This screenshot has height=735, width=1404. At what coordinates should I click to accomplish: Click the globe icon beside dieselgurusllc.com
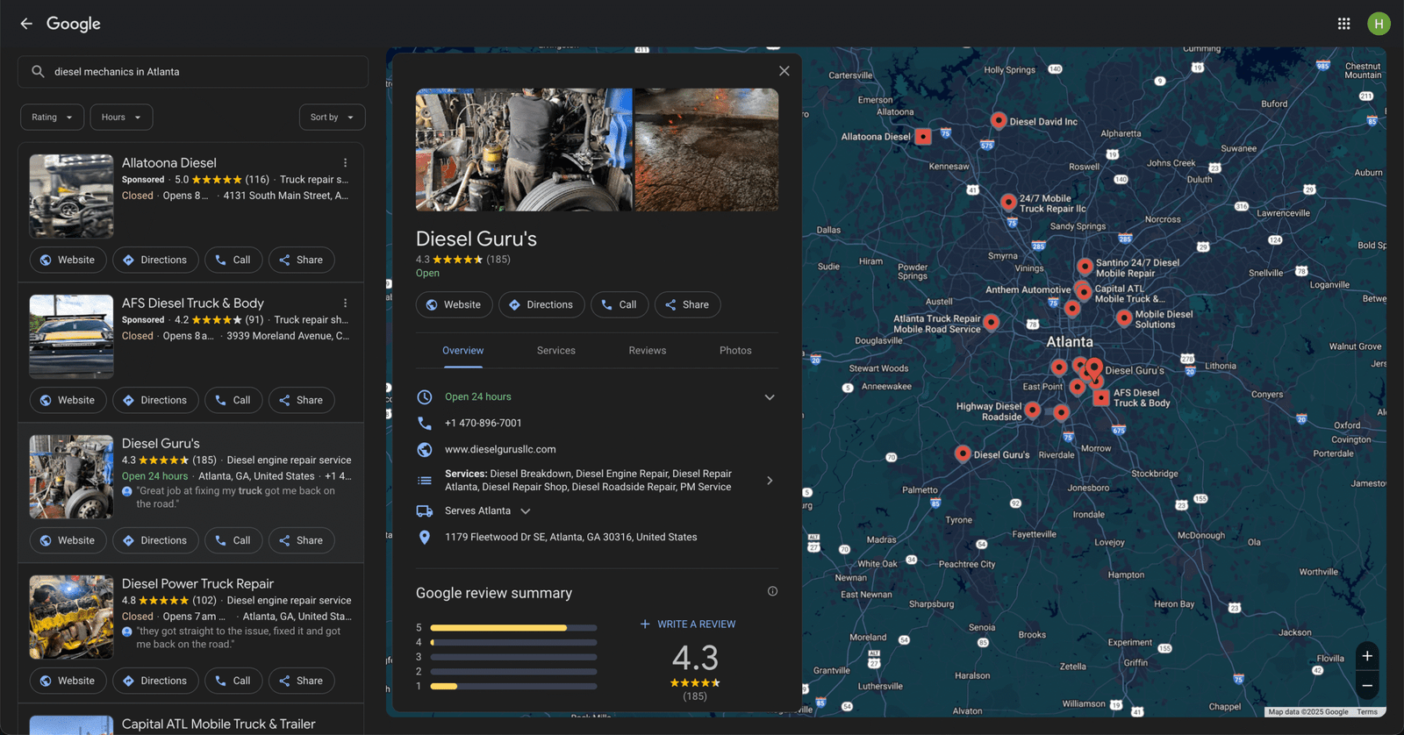[425, 449]
